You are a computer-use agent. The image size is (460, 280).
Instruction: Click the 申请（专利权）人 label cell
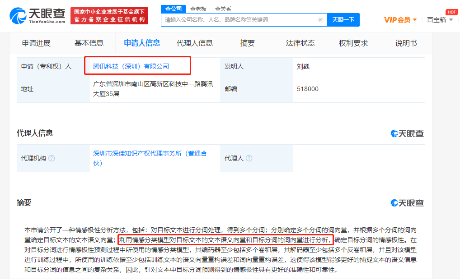pos(53,66)
